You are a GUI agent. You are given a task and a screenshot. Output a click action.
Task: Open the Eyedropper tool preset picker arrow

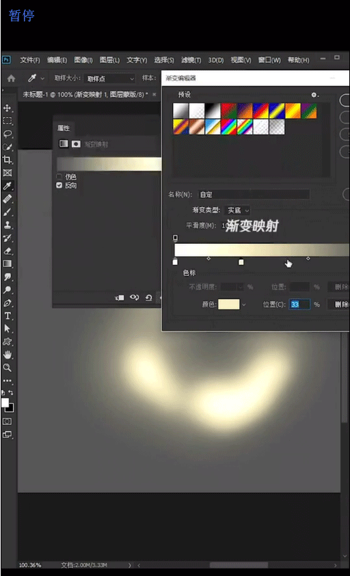pos(42,79)
